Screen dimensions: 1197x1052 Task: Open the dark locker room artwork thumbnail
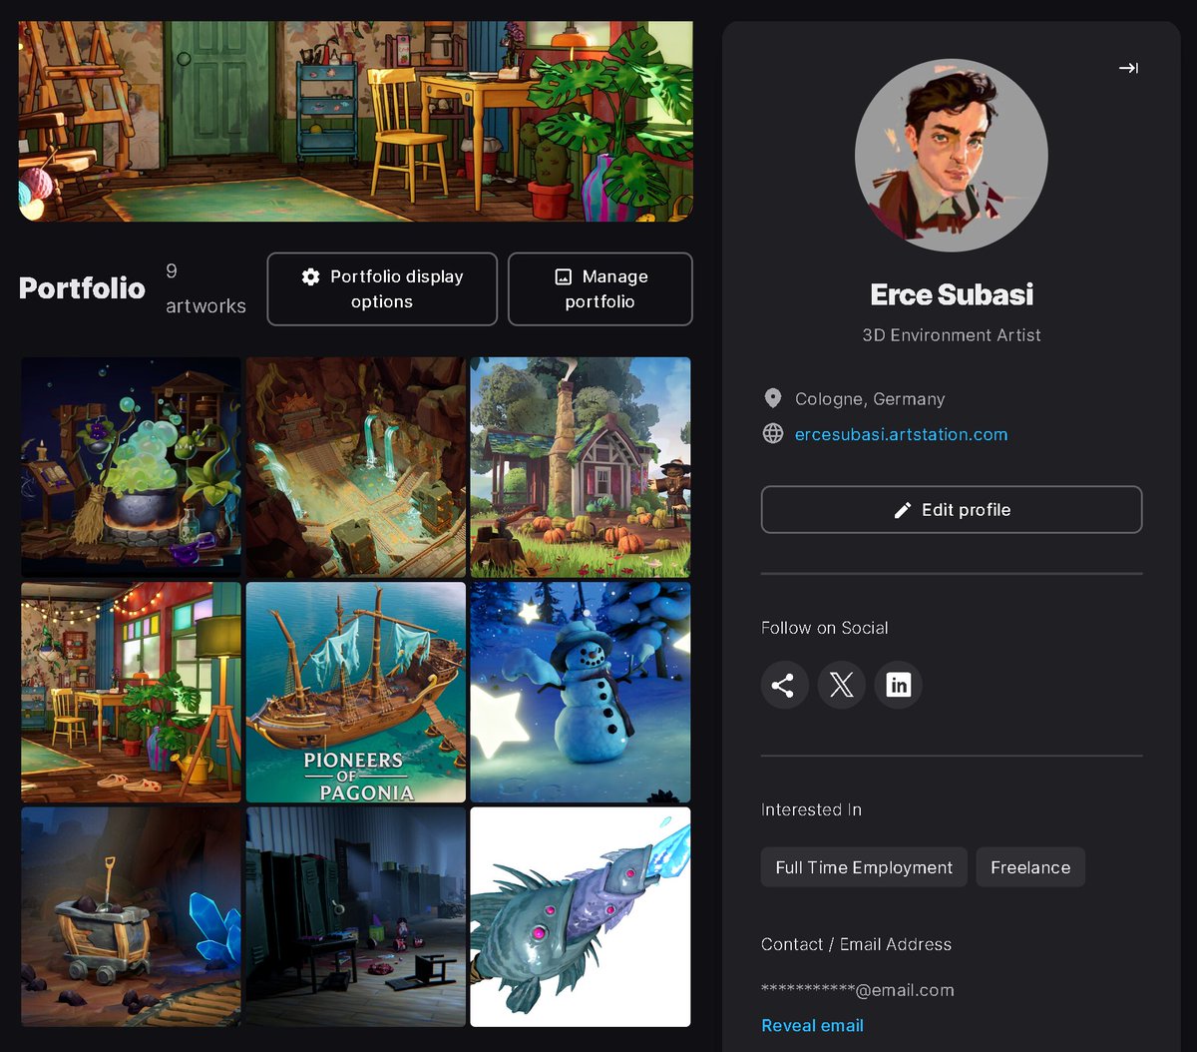pos(356,917)
